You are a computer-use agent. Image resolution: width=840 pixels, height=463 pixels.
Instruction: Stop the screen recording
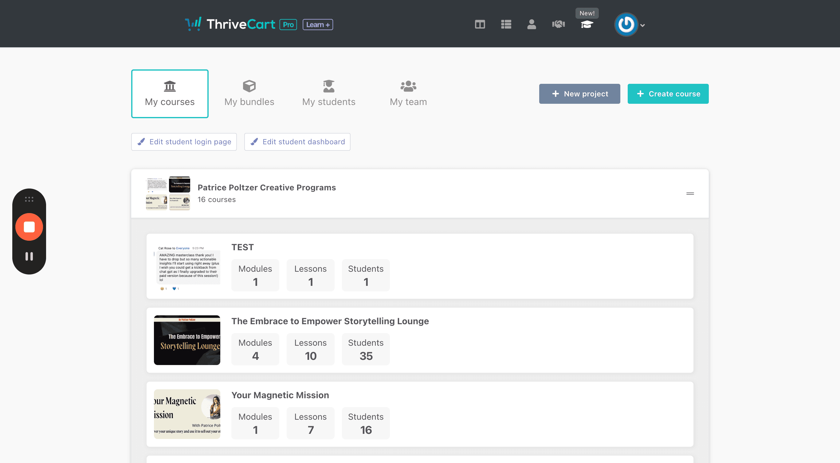coord(29,227)
